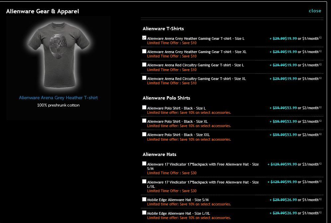Click footnote 12 beside Grey Heather XL price
Viewport: 331px width, 223px height.
click(320, 51)
